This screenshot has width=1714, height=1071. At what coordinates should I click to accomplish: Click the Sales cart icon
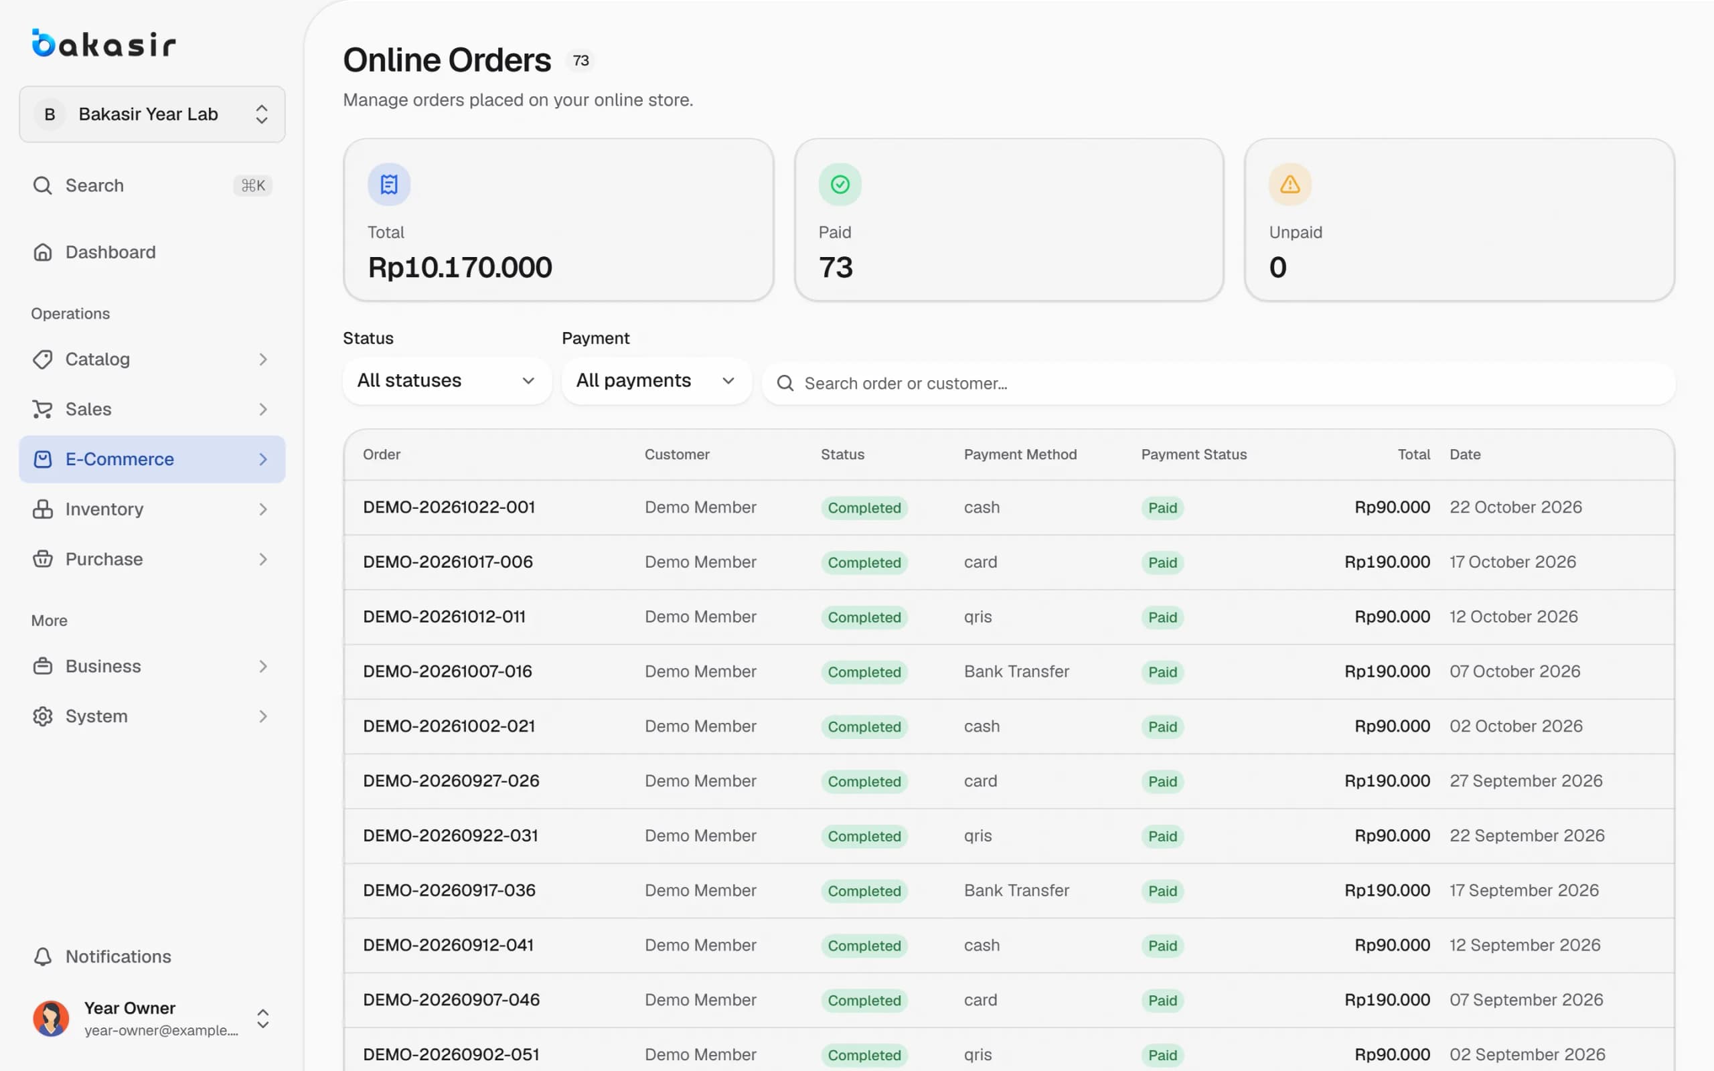coord(42,410)
